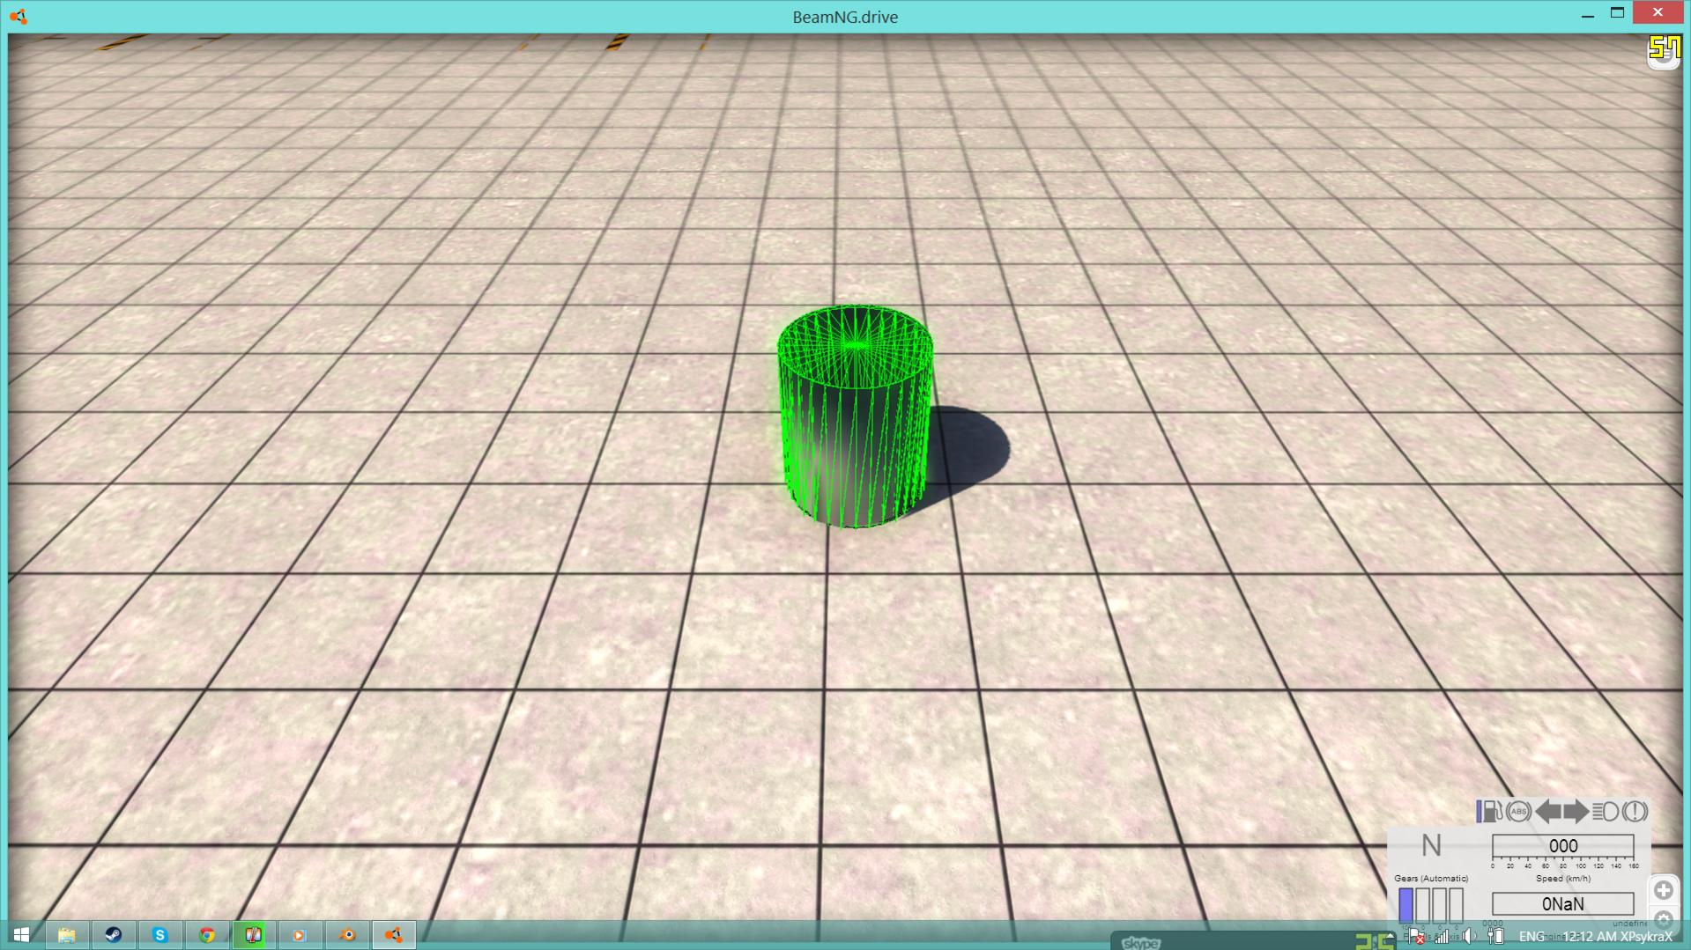Viewport: 1691px width, 950px height.
Task: Click the 0NaN RPM readout box
Action: click(1562, 904)
